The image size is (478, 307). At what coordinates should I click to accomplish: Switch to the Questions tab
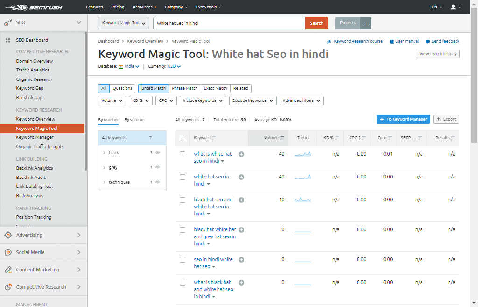pos(122,88)
